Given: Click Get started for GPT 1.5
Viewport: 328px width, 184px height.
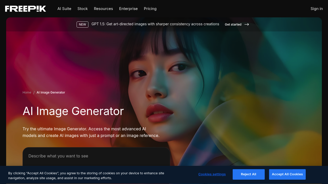Looking at the screenshot, I should pos(233,24).
